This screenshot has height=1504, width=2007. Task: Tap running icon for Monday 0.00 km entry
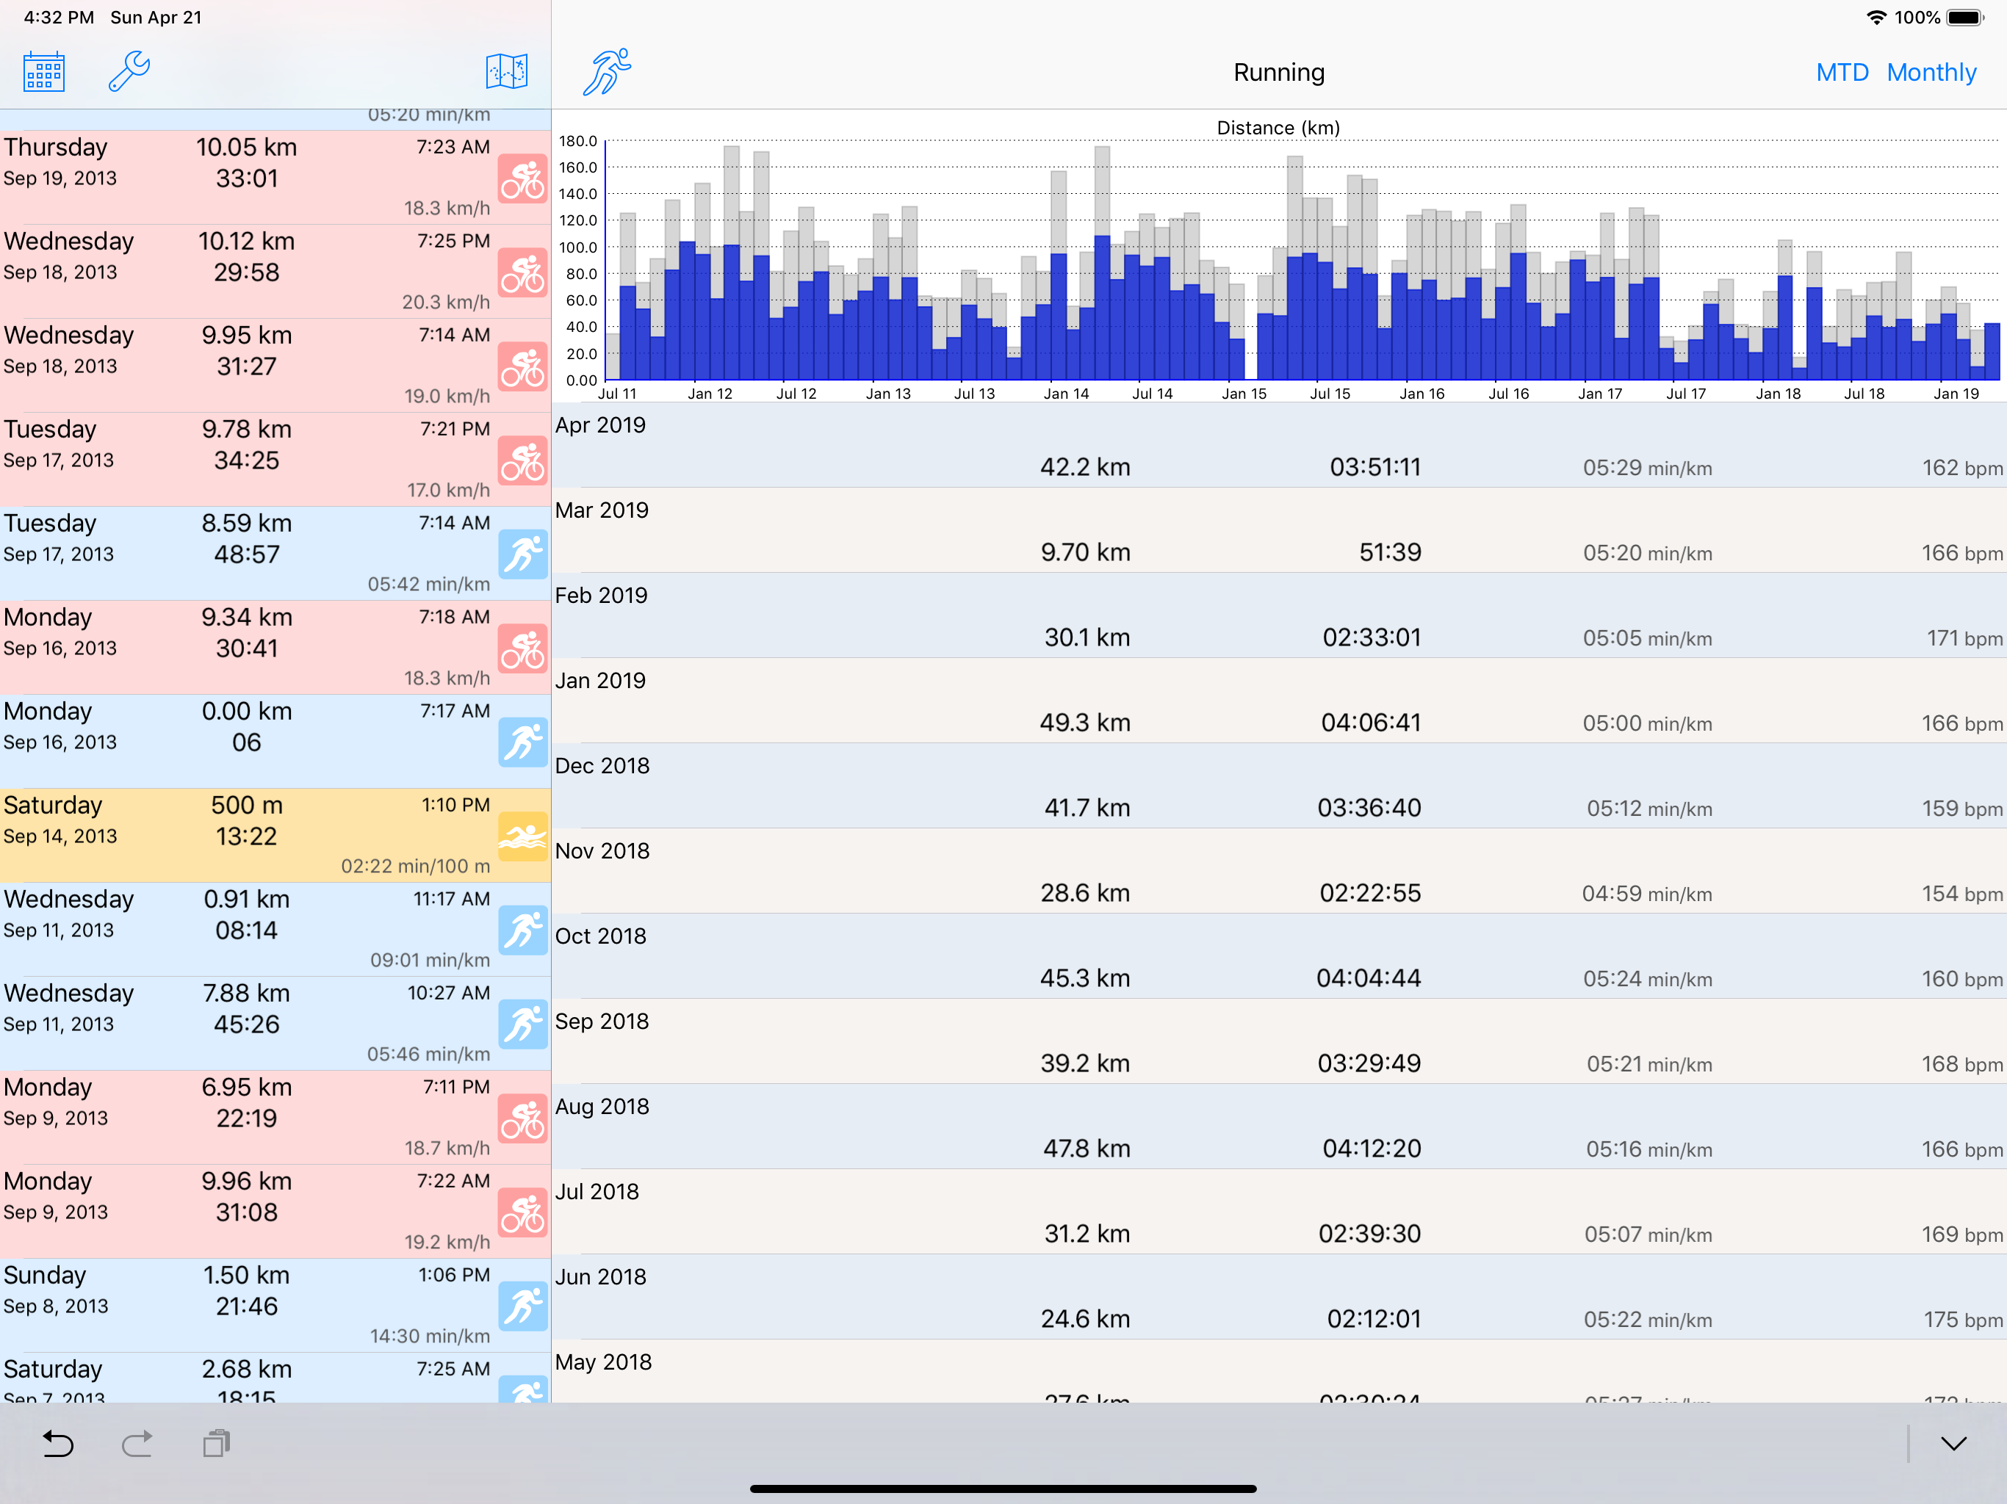[x=522, y=743]
